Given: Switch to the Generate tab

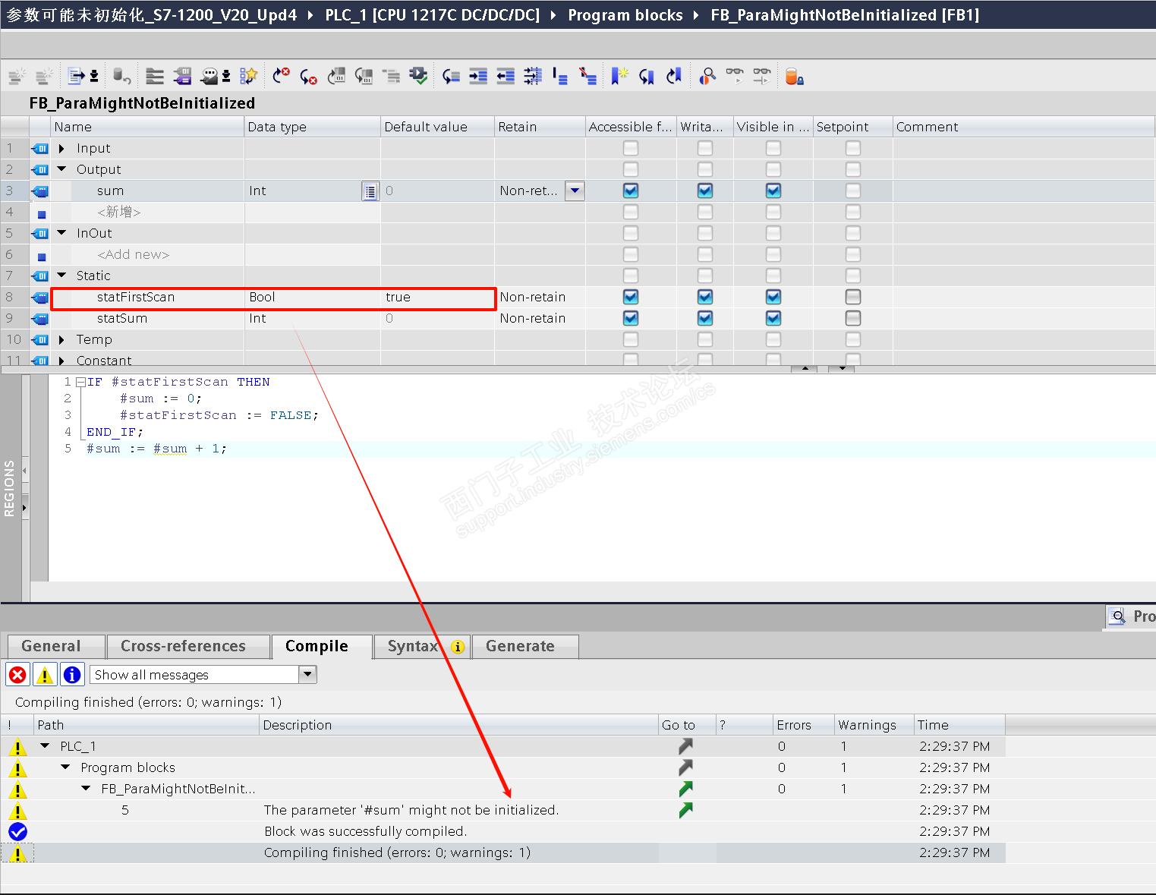Looking at the screenshot, I should pos(525,646).
